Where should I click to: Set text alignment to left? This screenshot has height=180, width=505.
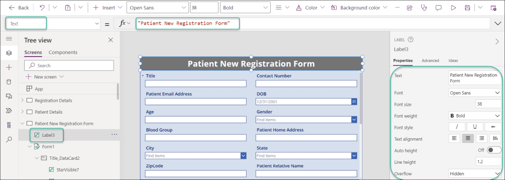click(x=454, y=139)
